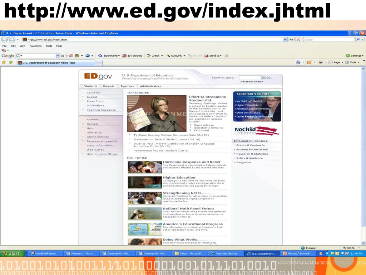
Task: Click the blank New Tab button
Action: (99, 63)
